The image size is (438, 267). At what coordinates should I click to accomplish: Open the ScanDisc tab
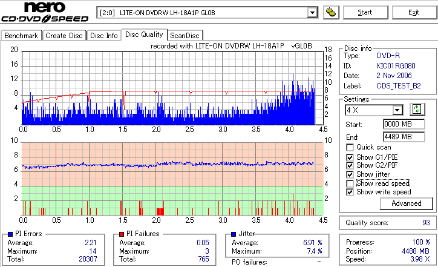[x=185, y=36]
